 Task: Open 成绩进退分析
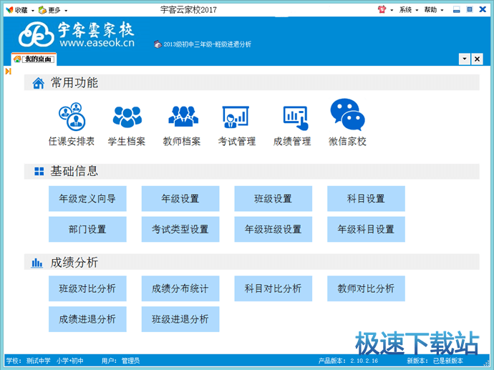[x=87, y=319]
